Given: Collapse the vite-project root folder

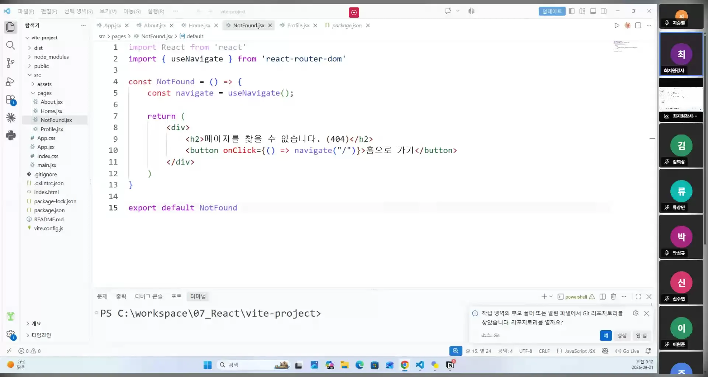Looking at the screenshot, I should point(28,38).
